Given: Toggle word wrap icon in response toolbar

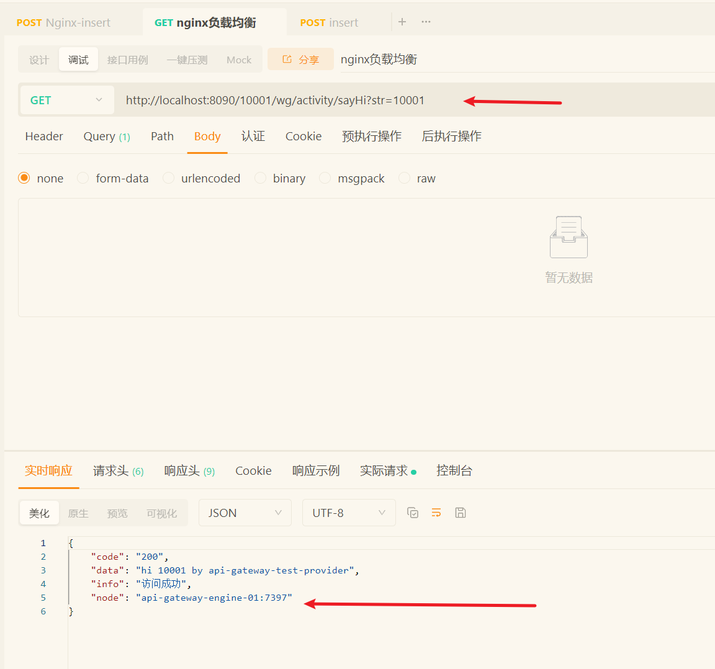Looking at the screenshot, I should [x=436, y=513].
